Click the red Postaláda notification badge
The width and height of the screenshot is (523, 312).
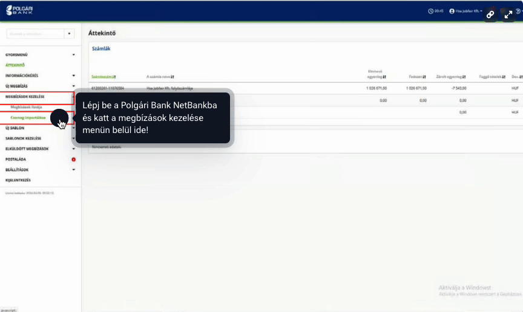click(x=73, y=160)
